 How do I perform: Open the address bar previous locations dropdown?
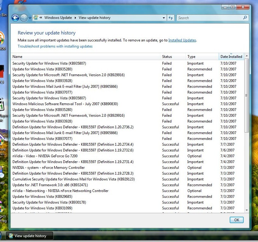pyautogui.click(x=164, y=18)
